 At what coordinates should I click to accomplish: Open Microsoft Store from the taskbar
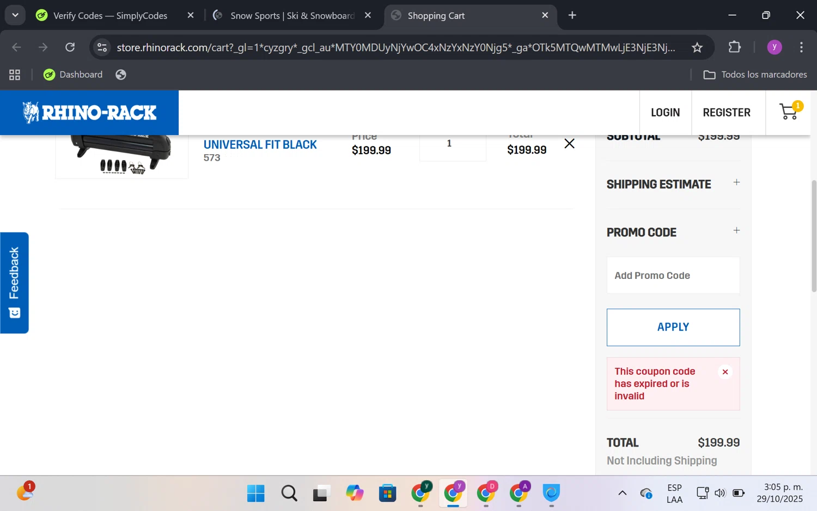[387, 494]
